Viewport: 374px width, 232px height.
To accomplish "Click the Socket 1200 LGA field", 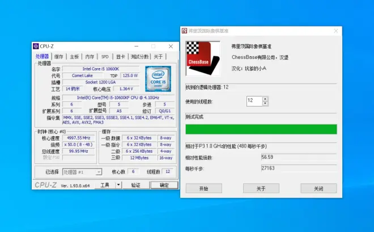I will coord(101,82).
